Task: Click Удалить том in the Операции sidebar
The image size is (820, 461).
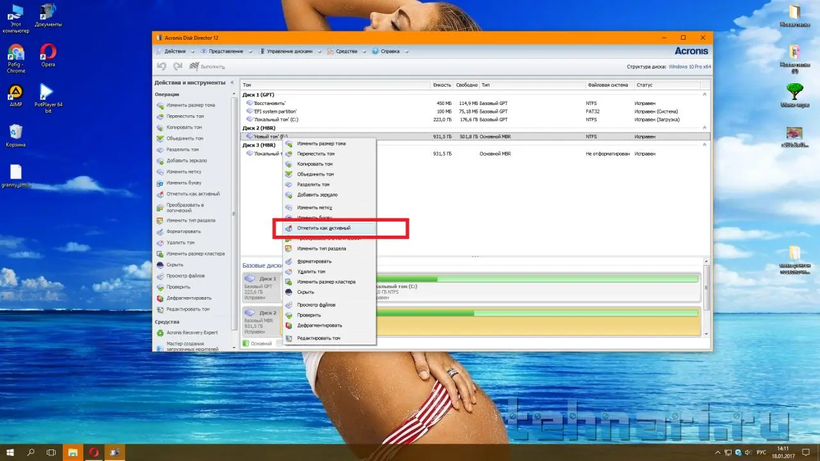Action: 176,243
